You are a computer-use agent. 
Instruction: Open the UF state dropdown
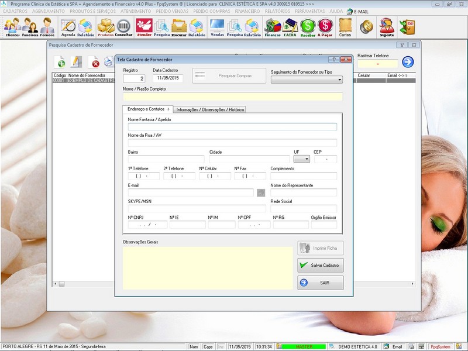click(301, 159)
